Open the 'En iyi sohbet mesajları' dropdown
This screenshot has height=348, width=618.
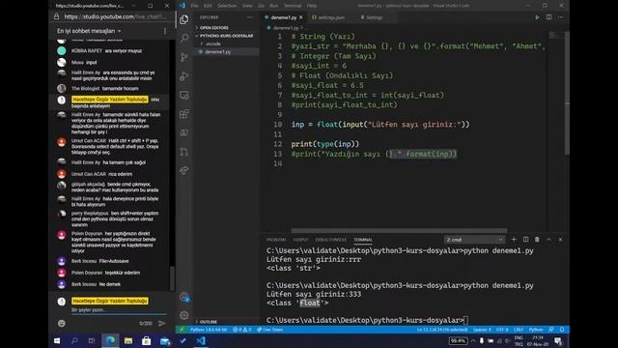pos(89,31)
